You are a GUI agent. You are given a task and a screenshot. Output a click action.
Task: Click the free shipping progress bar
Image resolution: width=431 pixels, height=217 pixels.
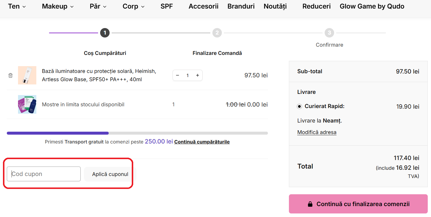pyautogui.click(x=137, y=133)
